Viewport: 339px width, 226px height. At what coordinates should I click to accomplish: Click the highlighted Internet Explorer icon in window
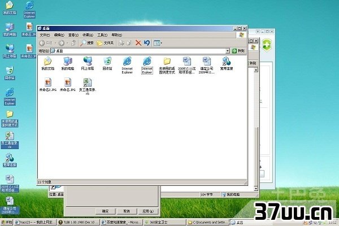[147, 66]
